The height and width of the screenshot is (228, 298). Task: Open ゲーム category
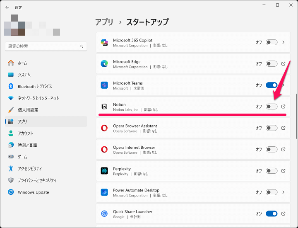coord(46,157)
